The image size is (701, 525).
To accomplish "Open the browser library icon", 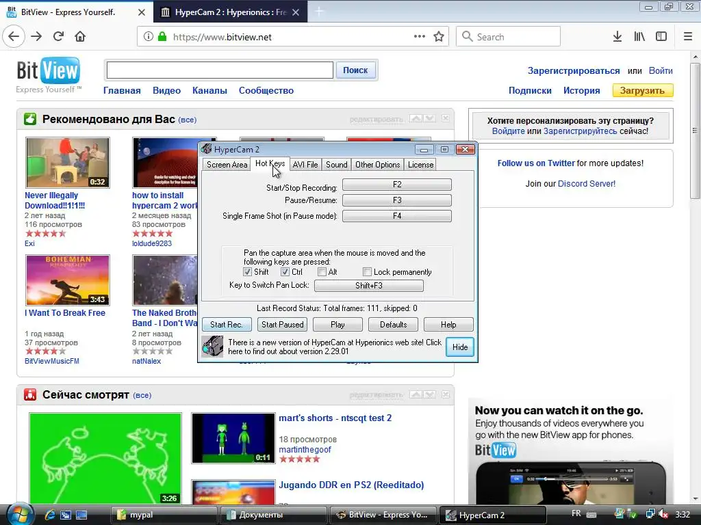I will pos(639,37).
